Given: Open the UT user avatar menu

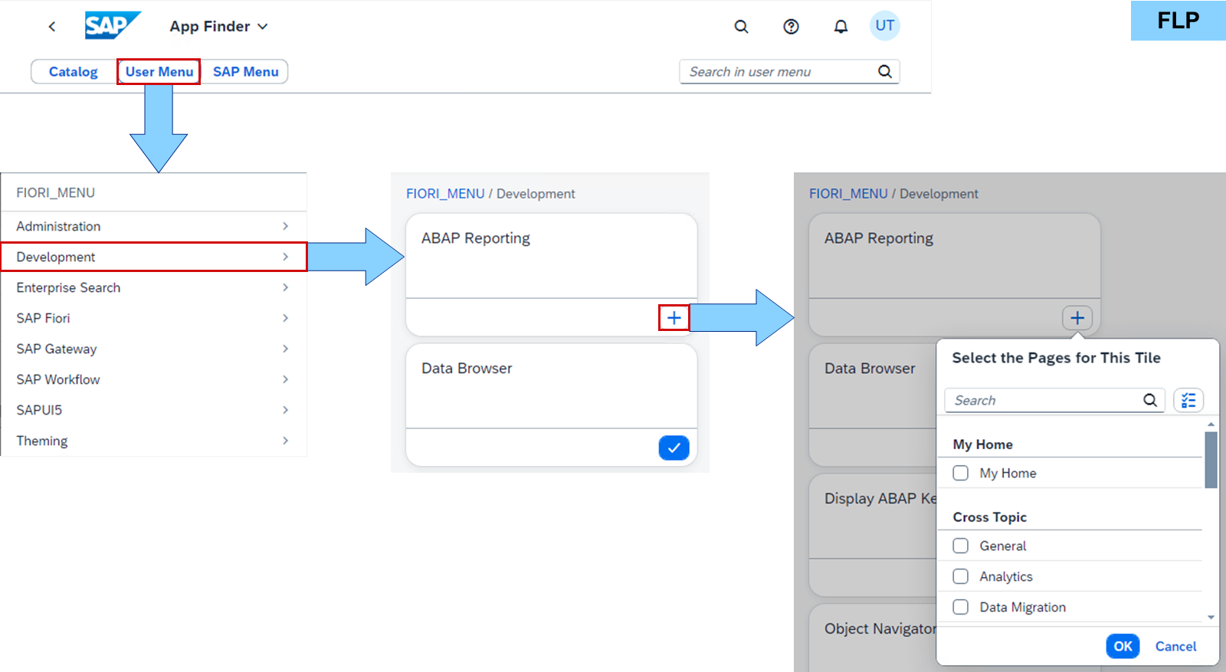Looking at the screenshot, I should tap(884, 26).
